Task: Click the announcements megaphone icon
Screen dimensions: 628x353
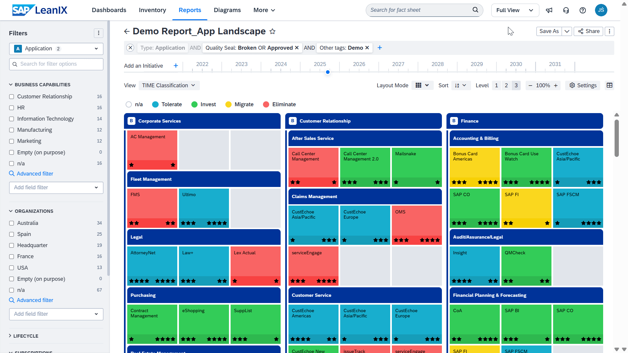Action: (549, 10)
